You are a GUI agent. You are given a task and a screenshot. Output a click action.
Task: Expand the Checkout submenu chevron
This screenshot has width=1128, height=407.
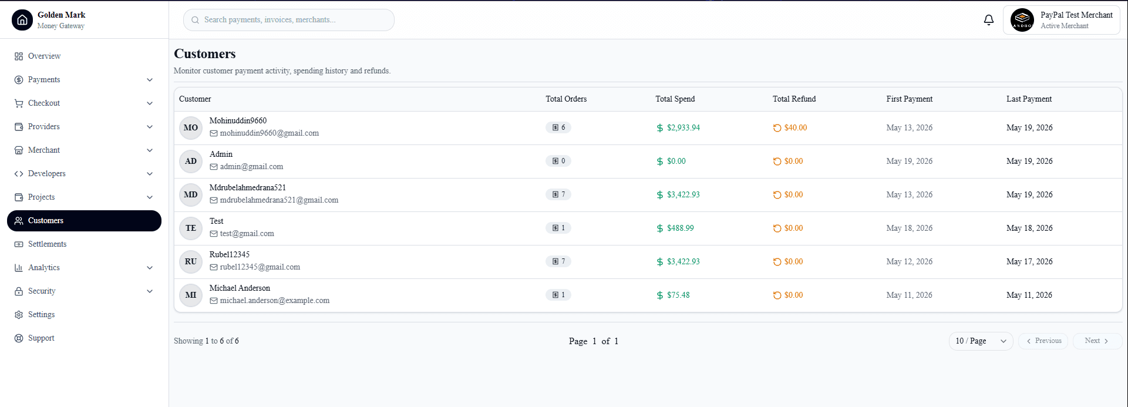click(x=150, y=103)
